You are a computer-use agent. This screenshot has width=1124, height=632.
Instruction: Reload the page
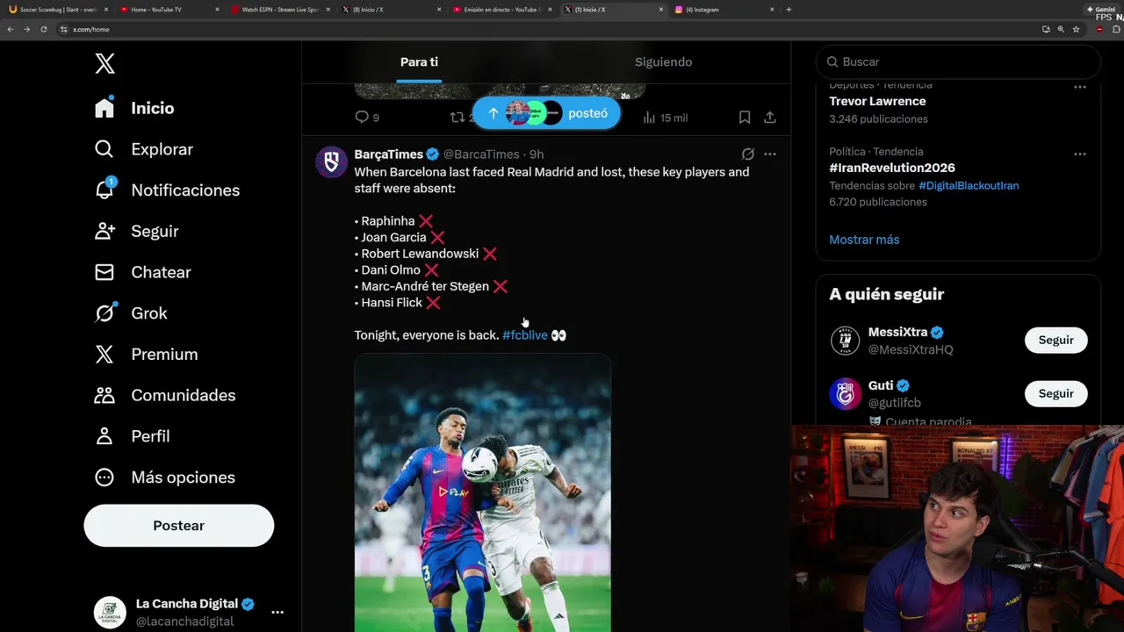click(x=43, y=29)
